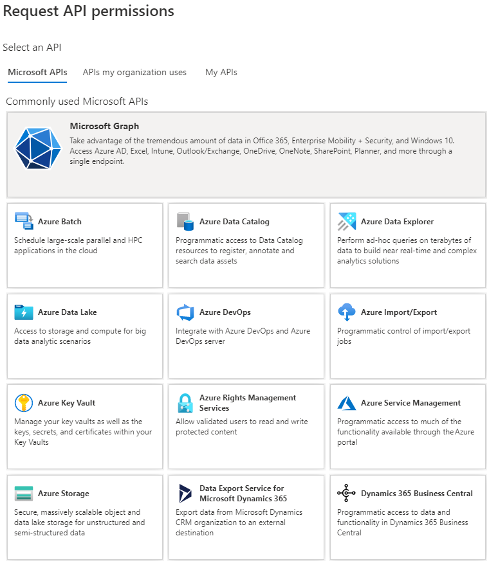Screen dimensions: 489x563
Task: Click the Microsoft Graph hexagon icon
Action: point(37,149)
